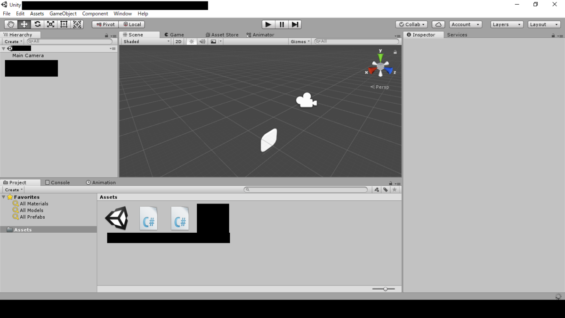Switch to the Animation tab

click(x=101, y=183)
